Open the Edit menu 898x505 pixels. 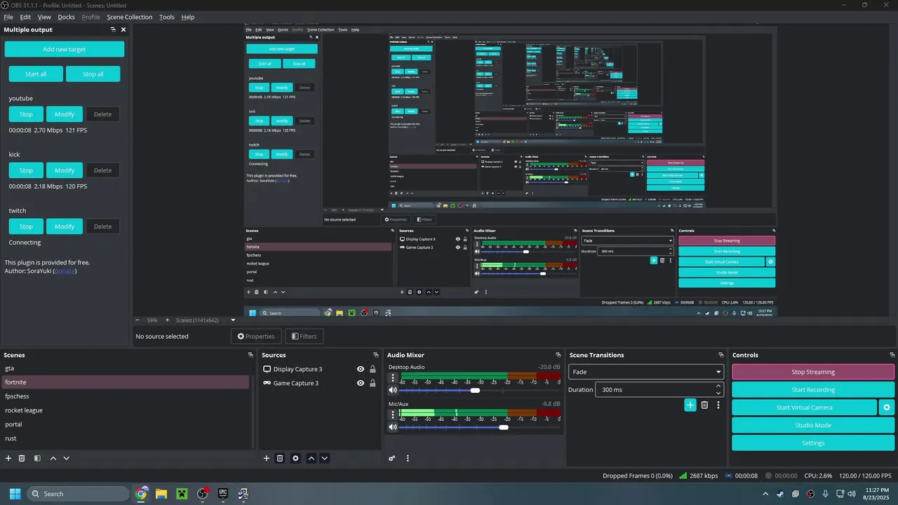pos(25,17)
